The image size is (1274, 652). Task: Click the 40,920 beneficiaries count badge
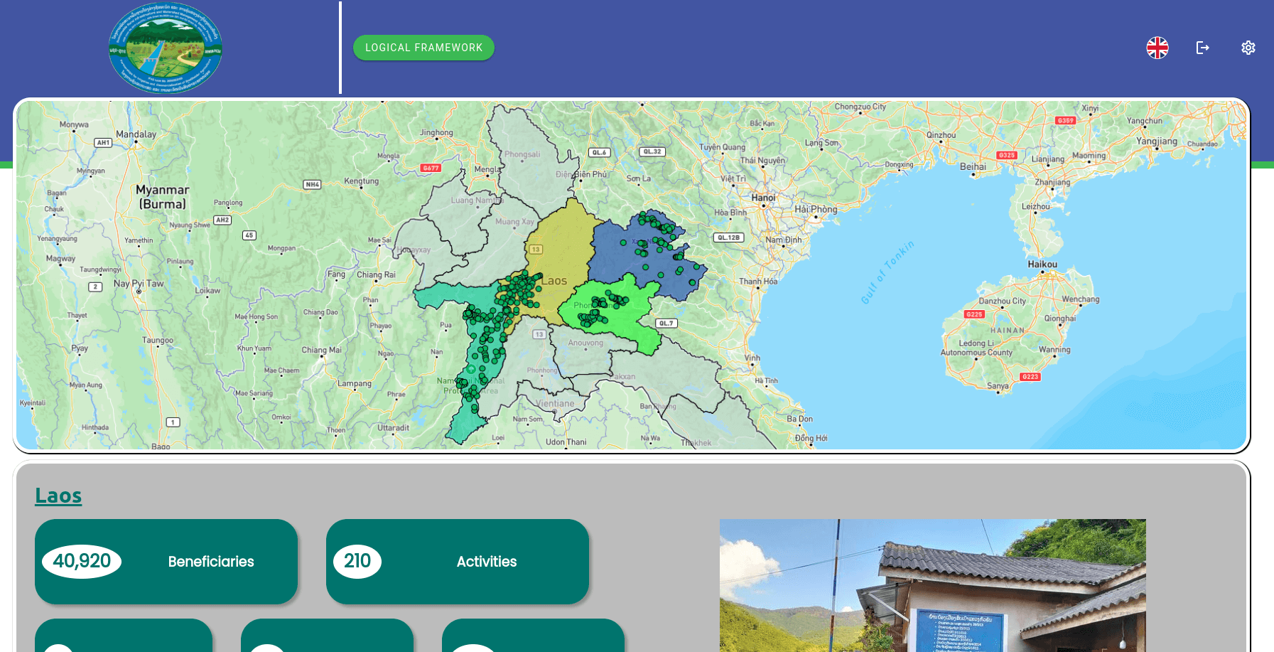coord(82,562)
